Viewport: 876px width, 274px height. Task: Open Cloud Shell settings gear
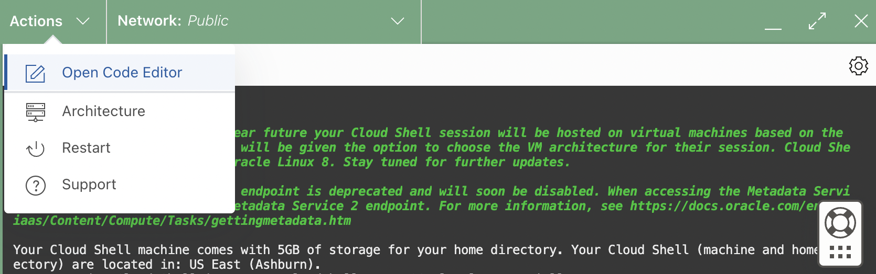(858, 66)
